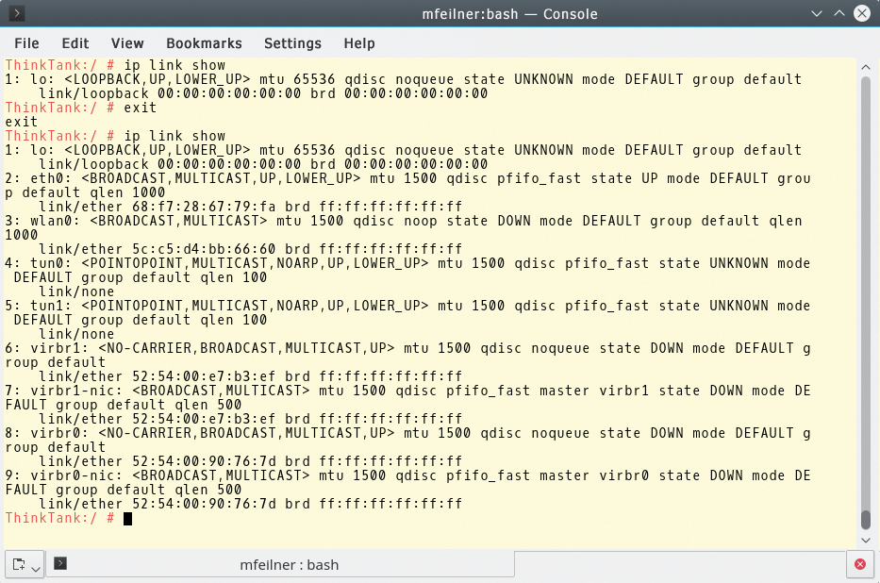Open the Help menu
Viewport: 880px width, 583px height.
click(x=358, y=43)
